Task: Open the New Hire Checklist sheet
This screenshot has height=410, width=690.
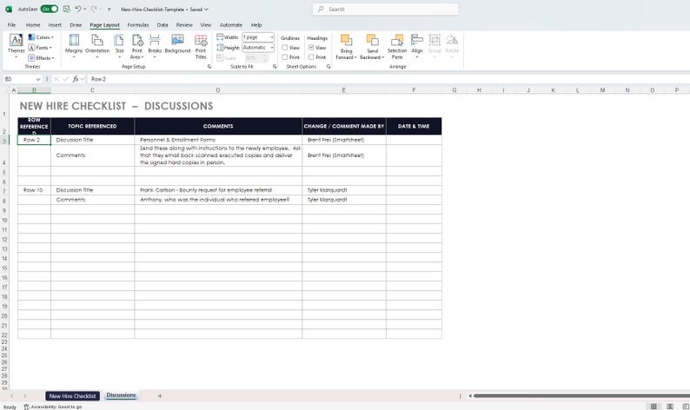Action: point(73,396)
